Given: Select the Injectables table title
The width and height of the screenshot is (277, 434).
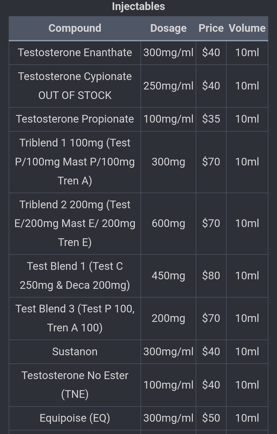Looking at the screenshot, I should click(138, 6).
